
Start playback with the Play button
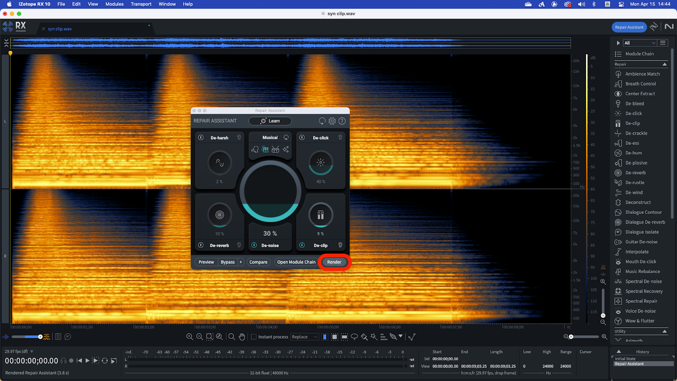point(88,361)
